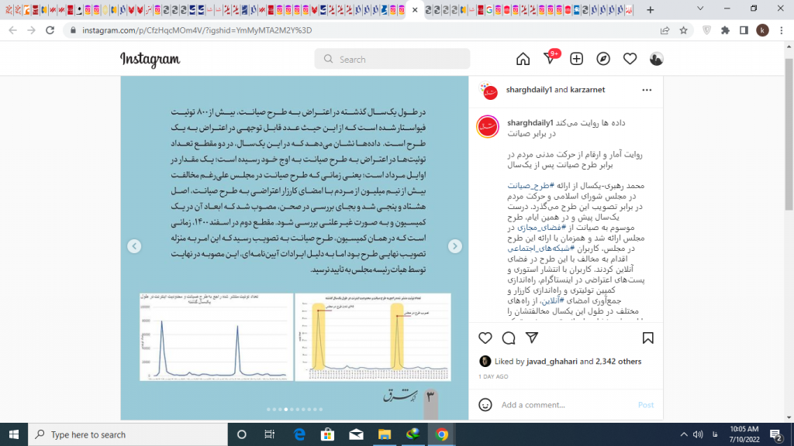Open post options three-dot menu
Viewport: 794px width, 446px height.
(647, 90)
